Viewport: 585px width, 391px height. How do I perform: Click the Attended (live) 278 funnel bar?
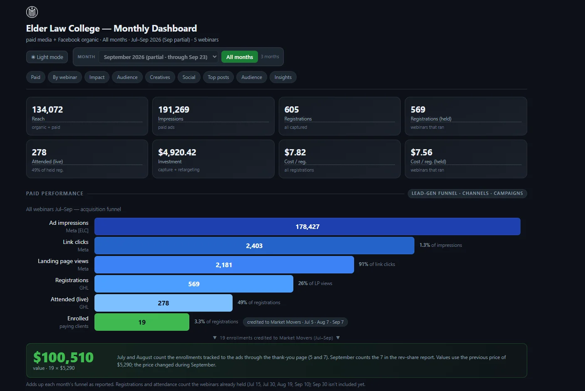[x=164, y=303]
